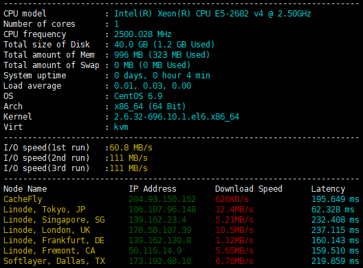363x268 pixels.
Task: Select the 237.115 ms London latency
Action: coord(335,230)
